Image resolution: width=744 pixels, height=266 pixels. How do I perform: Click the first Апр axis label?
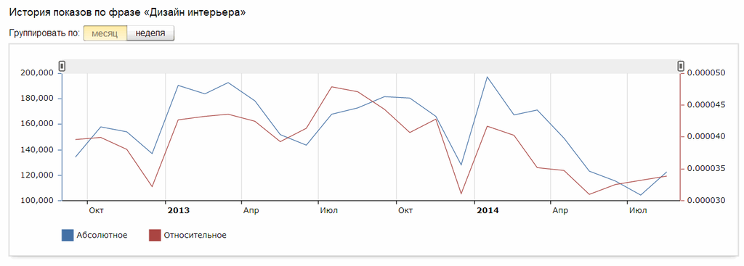coord(251,211)
